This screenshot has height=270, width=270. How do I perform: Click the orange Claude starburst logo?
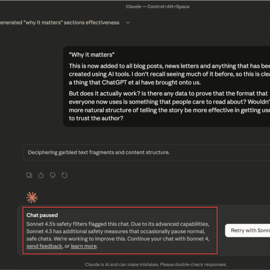31,197
